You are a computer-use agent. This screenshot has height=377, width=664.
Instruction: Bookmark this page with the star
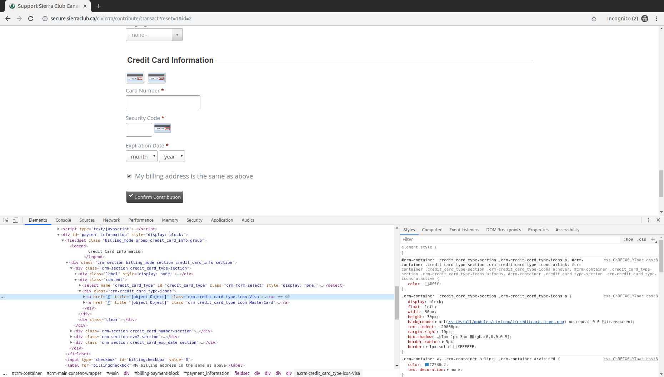tap(594, 19)
